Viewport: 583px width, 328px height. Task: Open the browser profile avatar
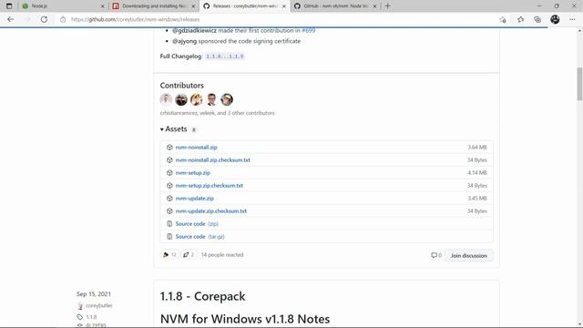555,19
